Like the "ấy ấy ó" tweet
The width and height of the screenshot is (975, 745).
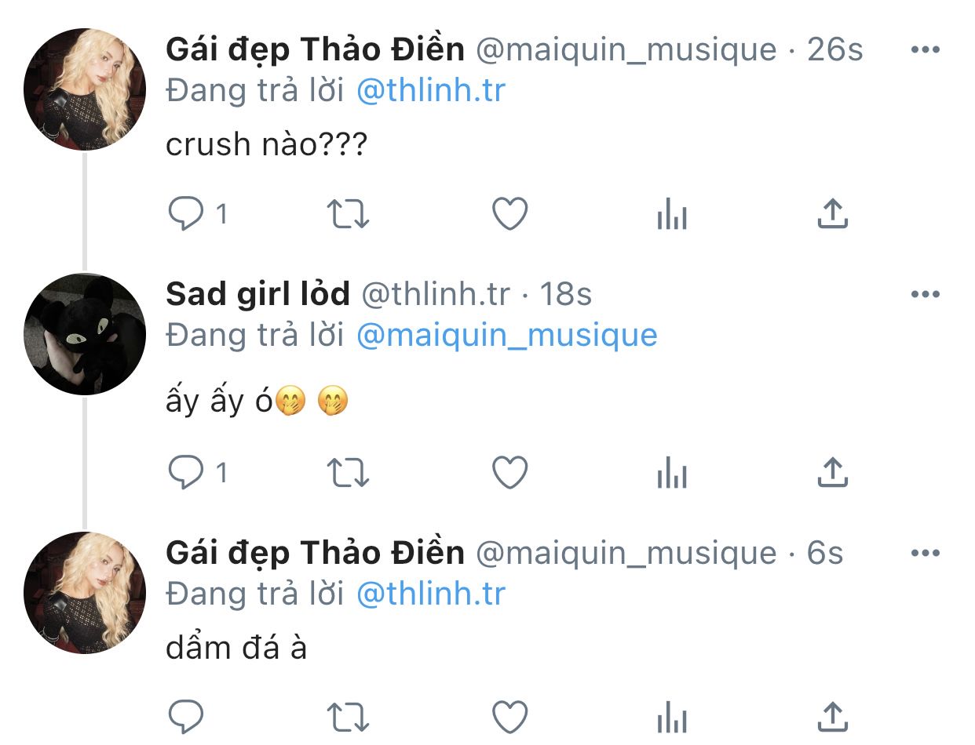click(x=509, y=472)
